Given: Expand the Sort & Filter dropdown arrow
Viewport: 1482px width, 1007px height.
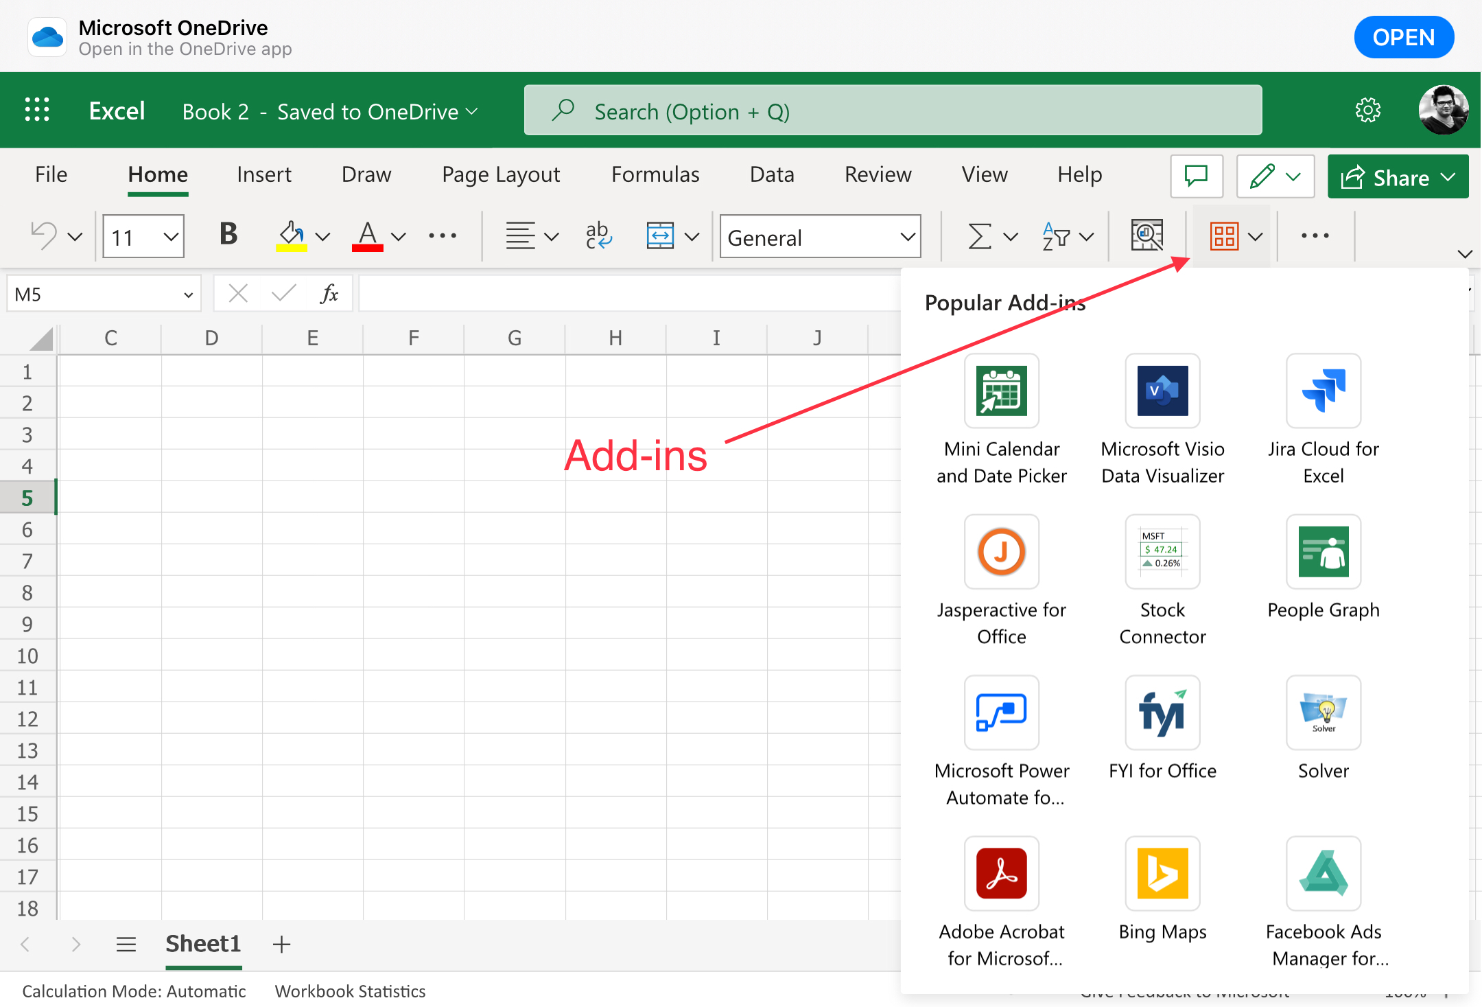Looking at the screenshot, I should 1086,237.
